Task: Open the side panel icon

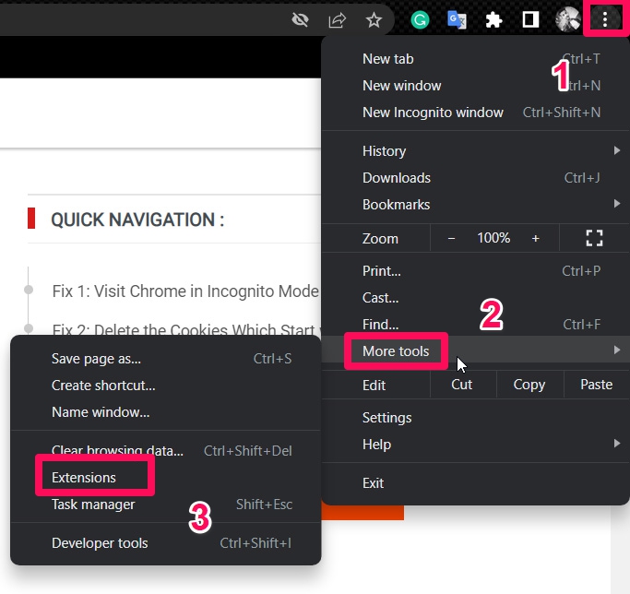Action: pos(530,19)
